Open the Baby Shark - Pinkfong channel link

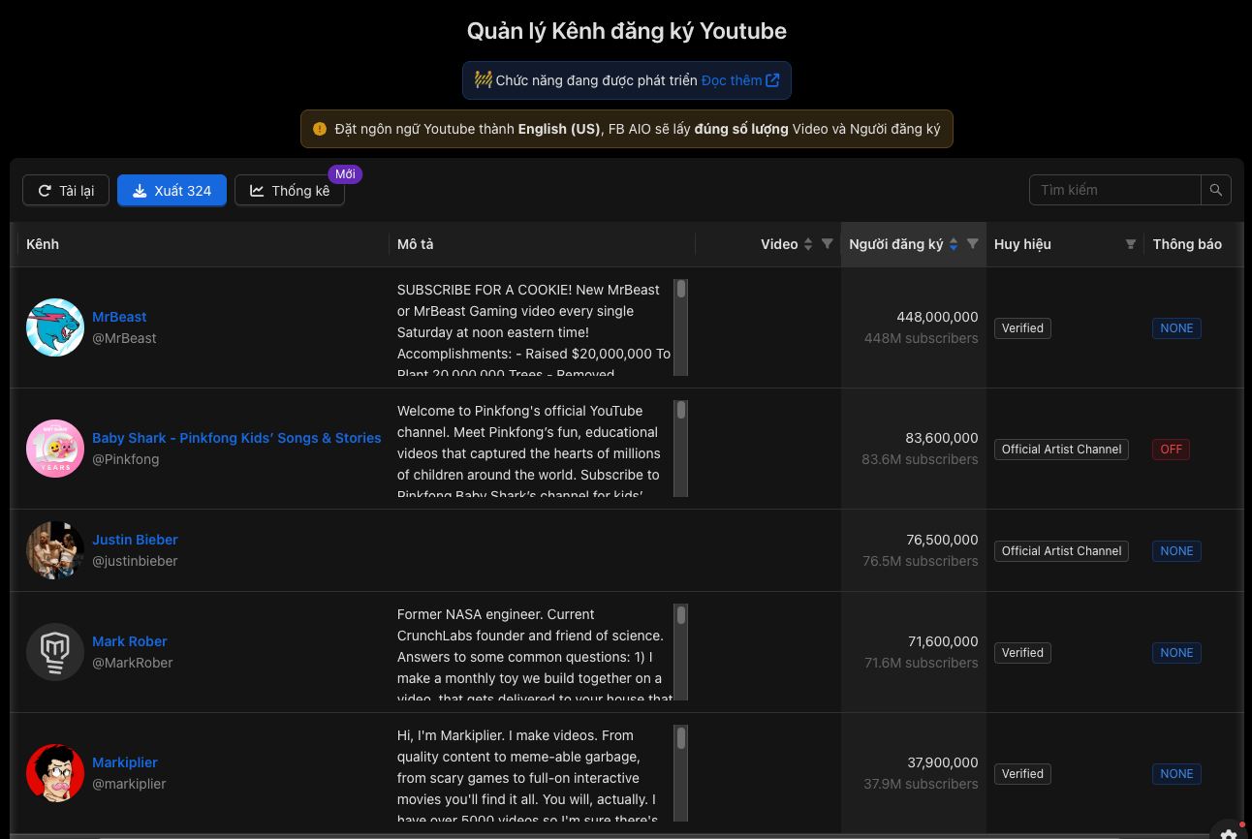point(236,438)
